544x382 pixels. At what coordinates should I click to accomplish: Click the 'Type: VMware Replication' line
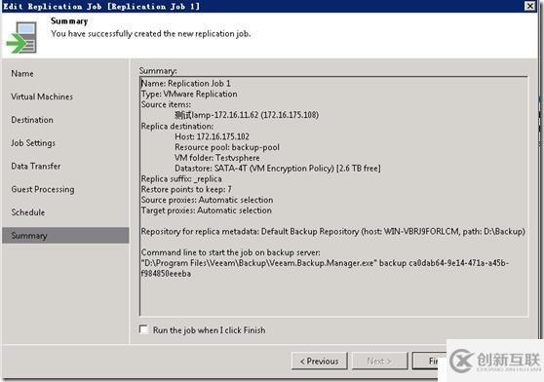click(x=189, y=94)
